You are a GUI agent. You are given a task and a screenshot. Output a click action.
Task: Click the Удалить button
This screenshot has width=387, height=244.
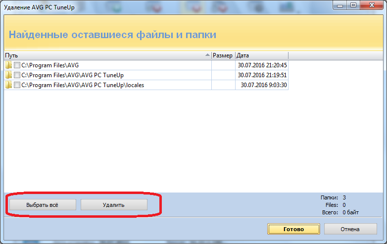pos(114,205)
